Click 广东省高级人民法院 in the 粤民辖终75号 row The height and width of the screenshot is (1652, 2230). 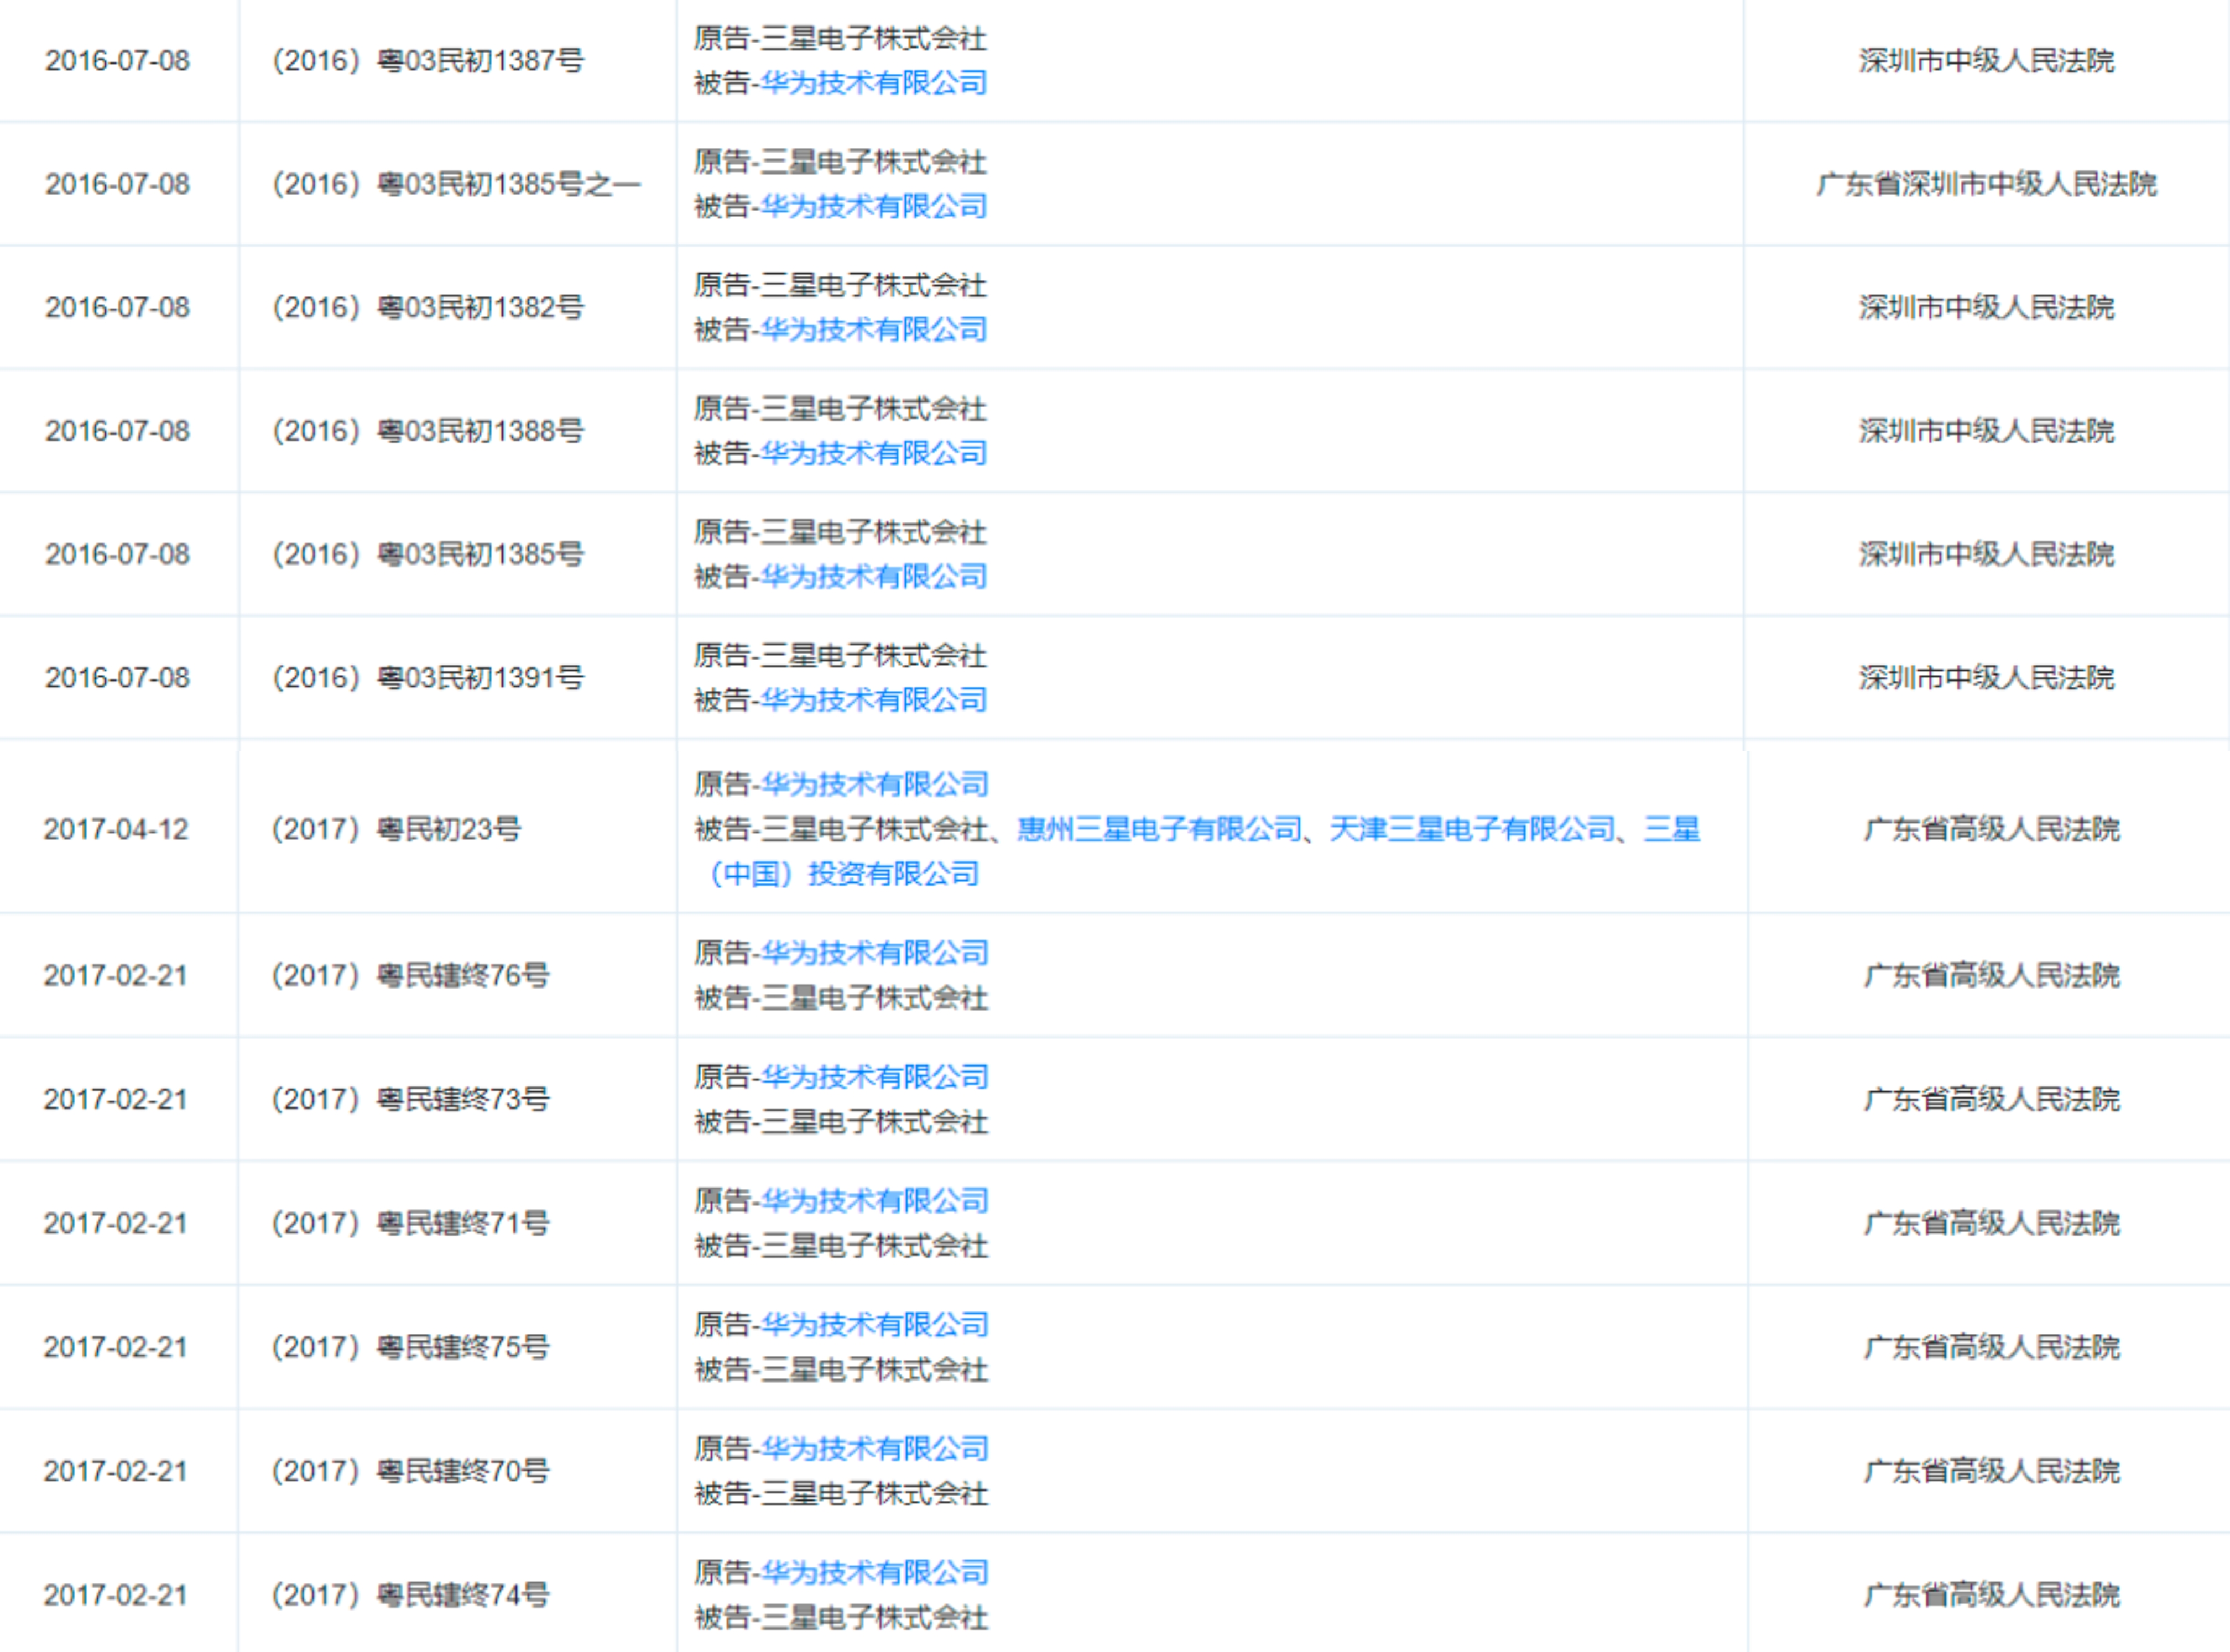pyautogui.click(x=1992, y=1348)
